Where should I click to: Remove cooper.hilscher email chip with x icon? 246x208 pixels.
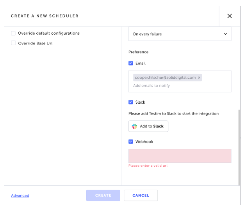[199, 78]
